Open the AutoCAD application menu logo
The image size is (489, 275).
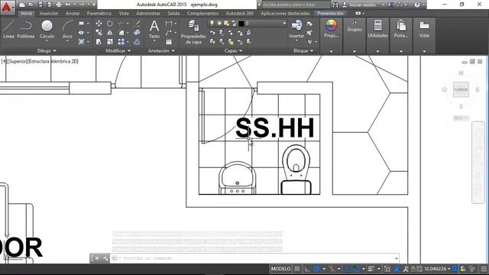pyautogui.click(x=7, y=7)
